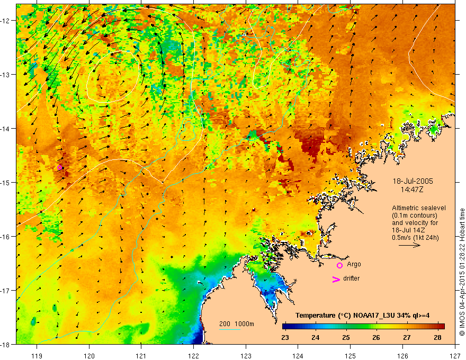
Task: Click the cyan 200 1000m depth contour line sample
Action: tap(230, 329)
